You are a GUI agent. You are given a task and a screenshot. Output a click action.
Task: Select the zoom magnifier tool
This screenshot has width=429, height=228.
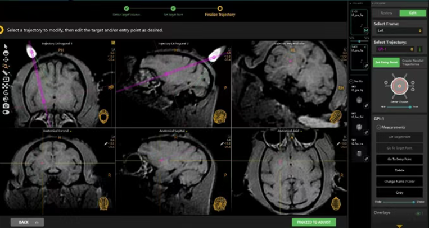(x=5, y=66)
